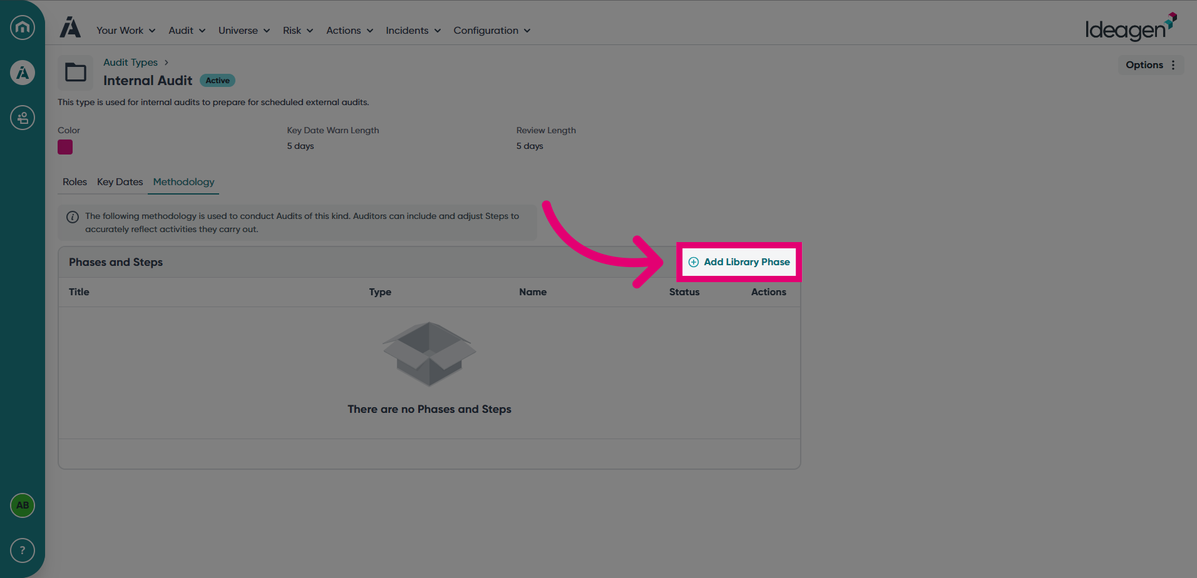Click the info icon in methodology notice
The width and height of the screenshot is (1197, 578).
tap(73, 217)
